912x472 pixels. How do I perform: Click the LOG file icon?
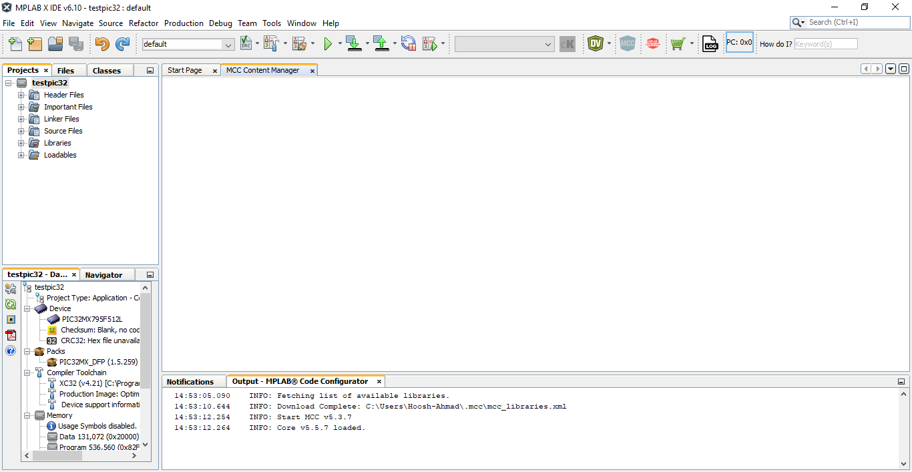pos(710,44)
